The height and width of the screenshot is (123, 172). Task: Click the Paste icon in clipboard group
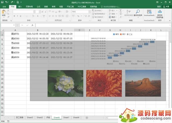[x=4, y=12]
